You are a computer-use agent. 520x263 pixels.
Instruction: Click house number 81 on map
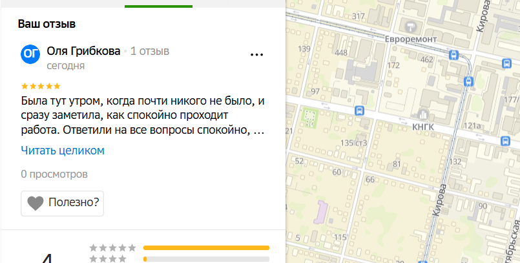coord(397,164)
